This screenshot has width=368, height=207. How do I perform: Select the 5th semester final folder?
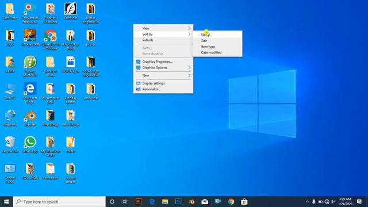click(x=50, y=93)
